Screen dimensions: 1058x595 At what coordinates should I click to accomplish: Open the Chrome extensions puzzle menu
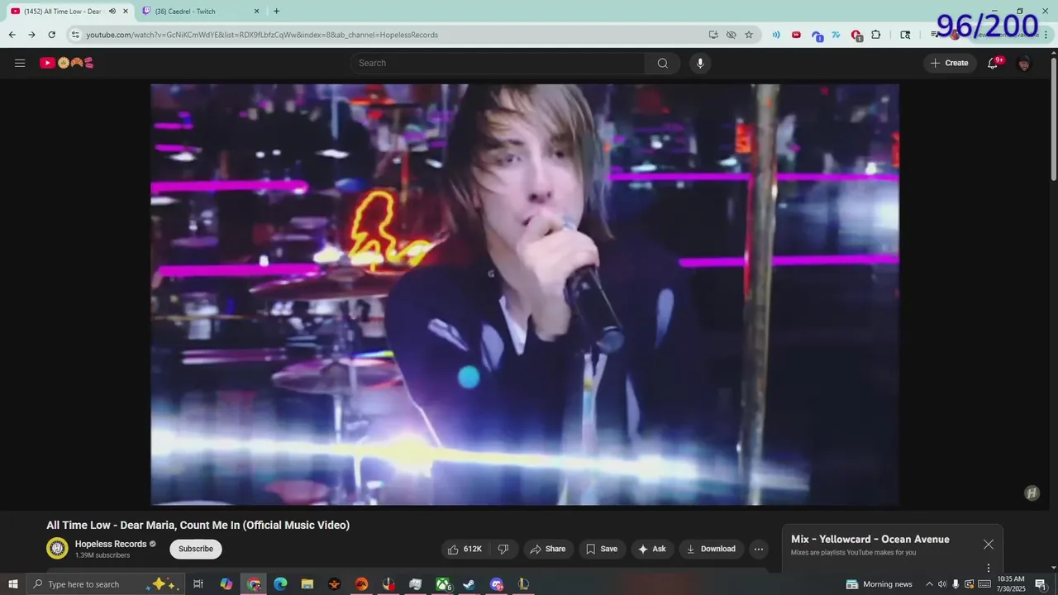point(876,35)
